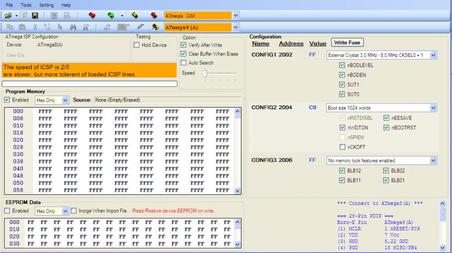Click the red-arrow read chip icon
The width and height of the screenshot is (452, 253).
(92, 16)
